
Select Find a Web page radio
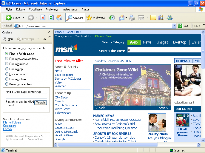click(x=7, y=54)
